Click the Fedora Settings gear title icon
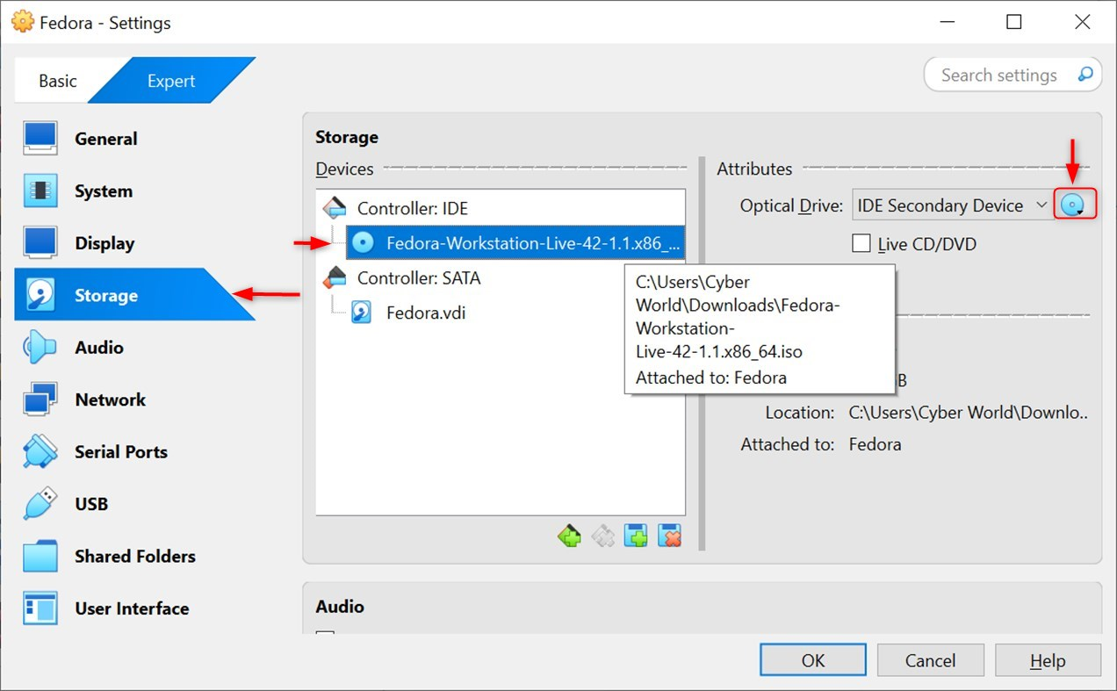1117x691 pixels. pyautogui.click(x=22, y=22)
